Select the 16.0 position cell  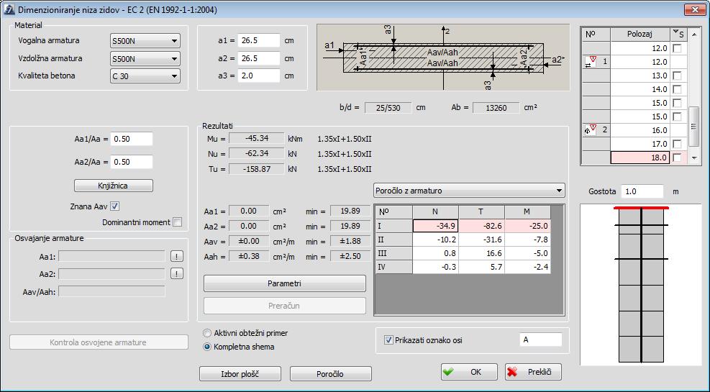click(x=640, y=130)
